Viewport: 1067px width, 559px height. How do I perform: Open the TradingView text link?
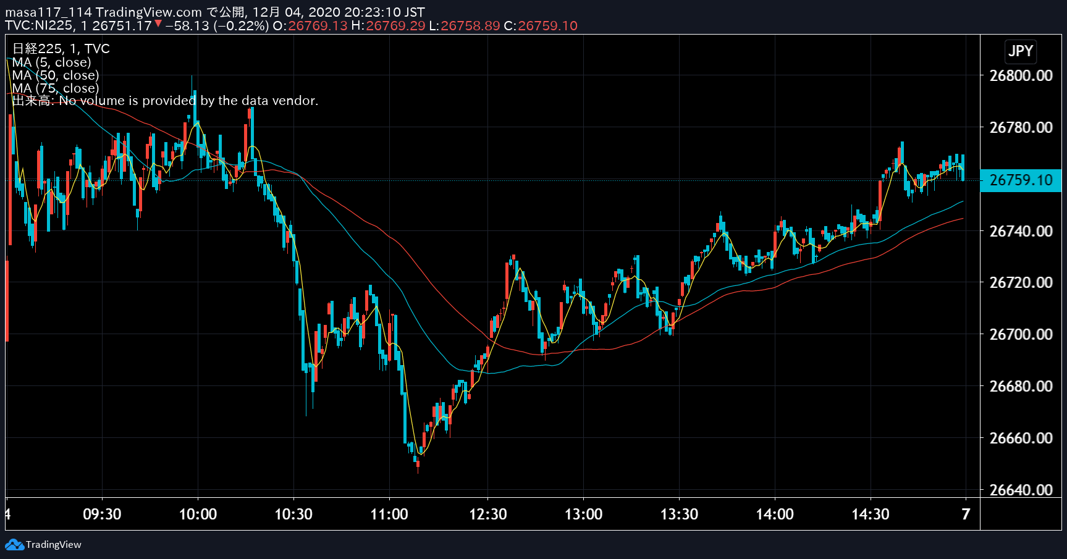[x=54, y=545]
